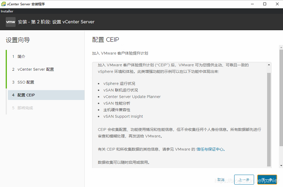The width and height of the screenshot is (283, 187).
Task: Click the 设置向导 sidebar heading
Action: click(x=18, y=40)
